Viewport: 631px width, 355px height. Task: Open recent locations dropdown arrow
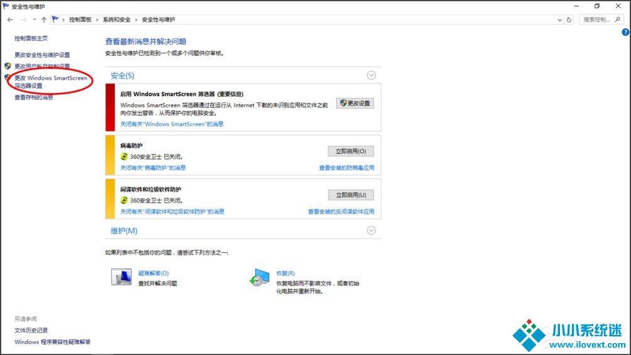tap(34, 19)
